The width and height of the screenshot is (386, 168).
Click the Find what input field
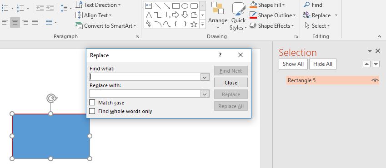pyautogui.click(x=145, y=77)
